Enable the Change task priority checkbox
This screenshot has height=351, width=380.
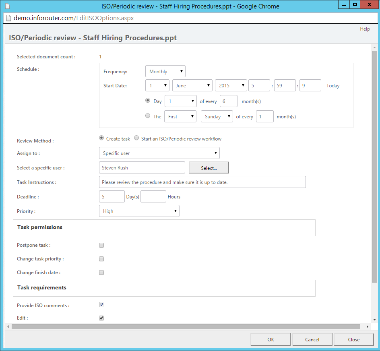(101, 259)
